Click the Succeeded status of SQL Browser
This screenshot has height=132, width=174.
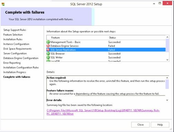point(114,54)
